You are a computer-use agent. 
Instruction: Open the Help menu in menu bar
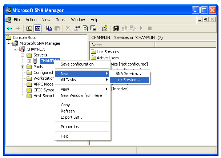tap(94, 20)
